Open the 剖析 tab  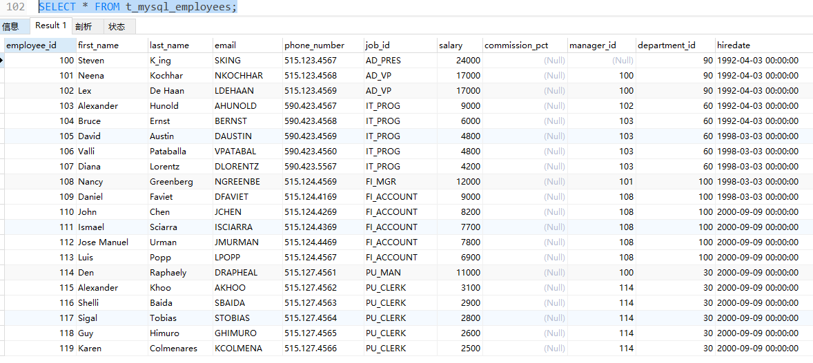(x=83, y=26)
